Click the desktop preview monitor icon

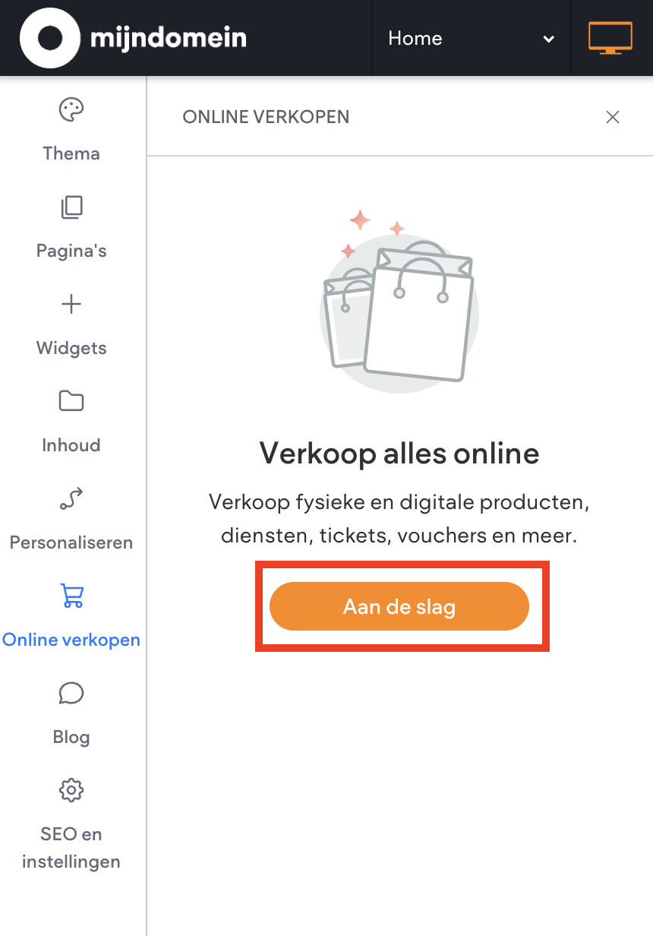click(610, 38)
